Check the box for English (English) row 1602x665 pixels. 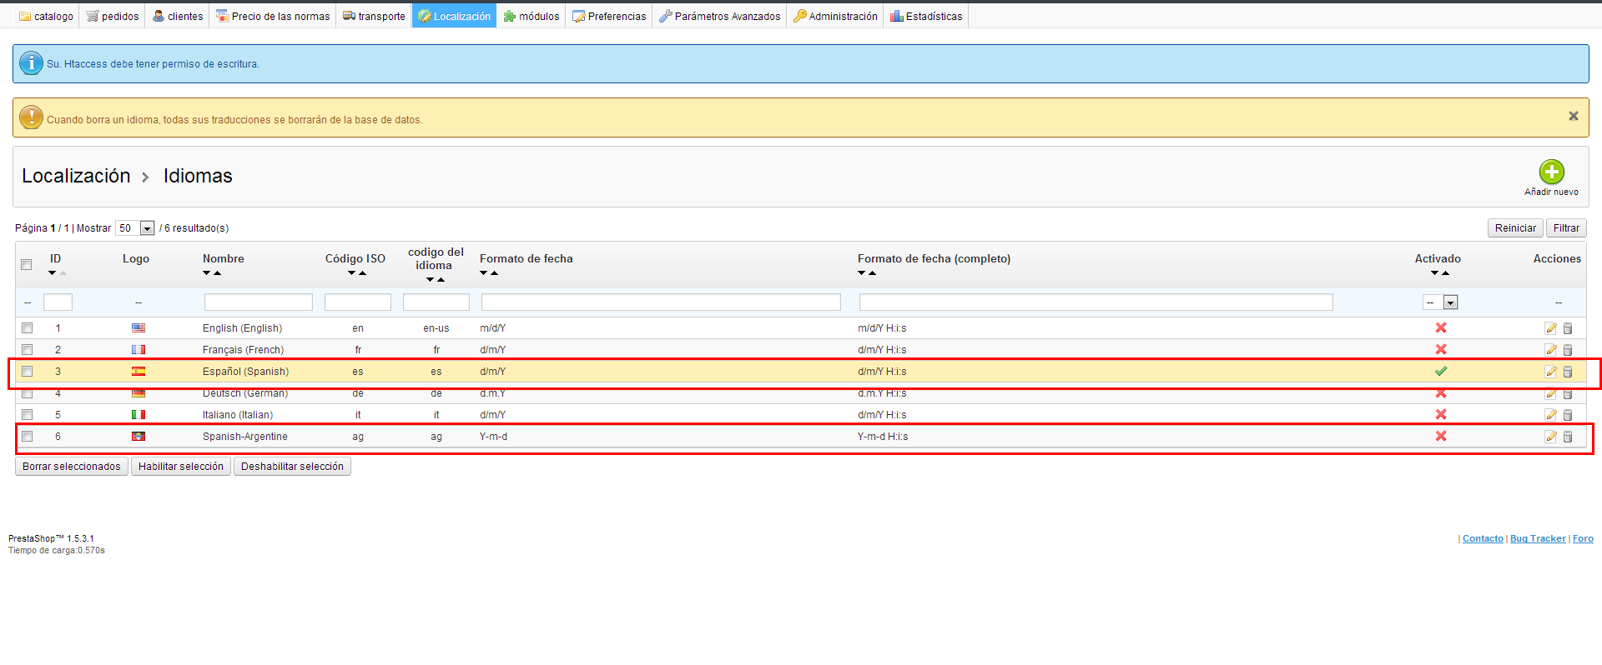[27, 328]
